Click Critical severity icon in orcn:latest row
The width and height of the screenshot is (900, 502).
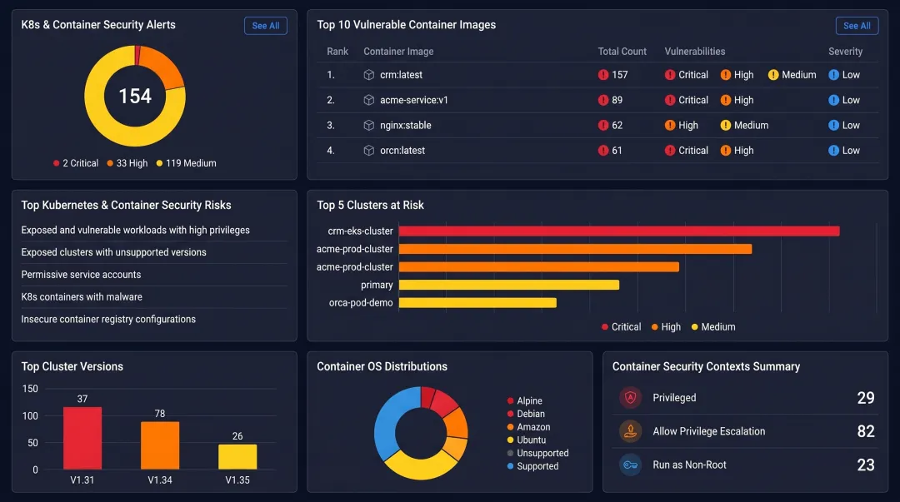tap(670, 151)
